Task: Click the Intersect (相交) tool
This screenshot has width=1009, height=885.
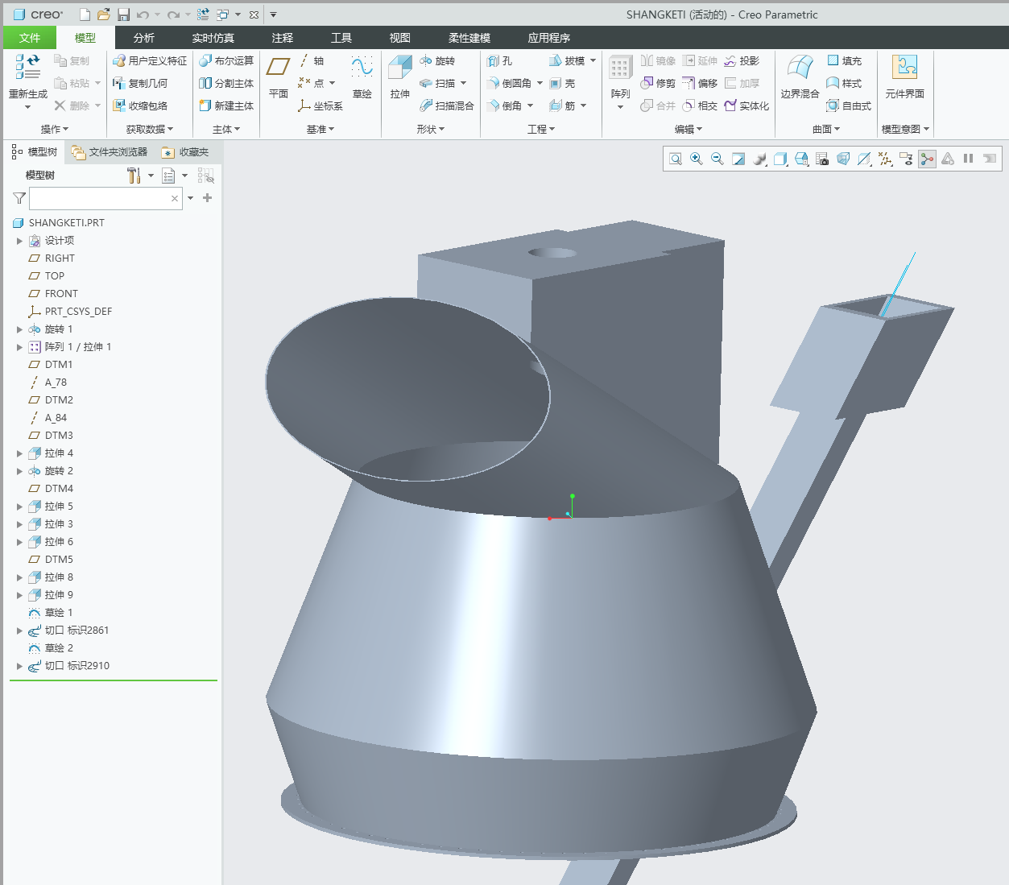Action: click(700, 106)
